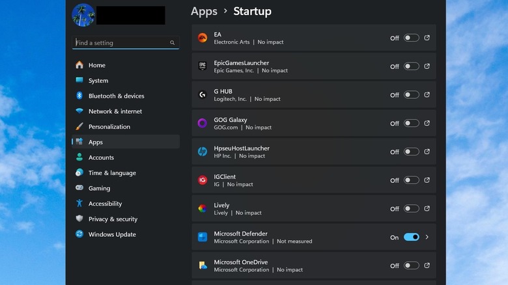Screen dimensions: 508x285
Task: Go to Windows Update section
Action: [112, 234]
